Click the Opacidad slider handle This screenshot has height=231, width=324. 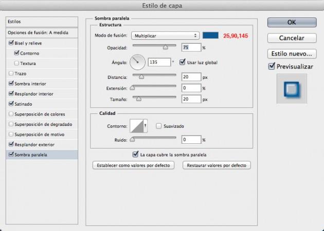(x=165, y=47)
